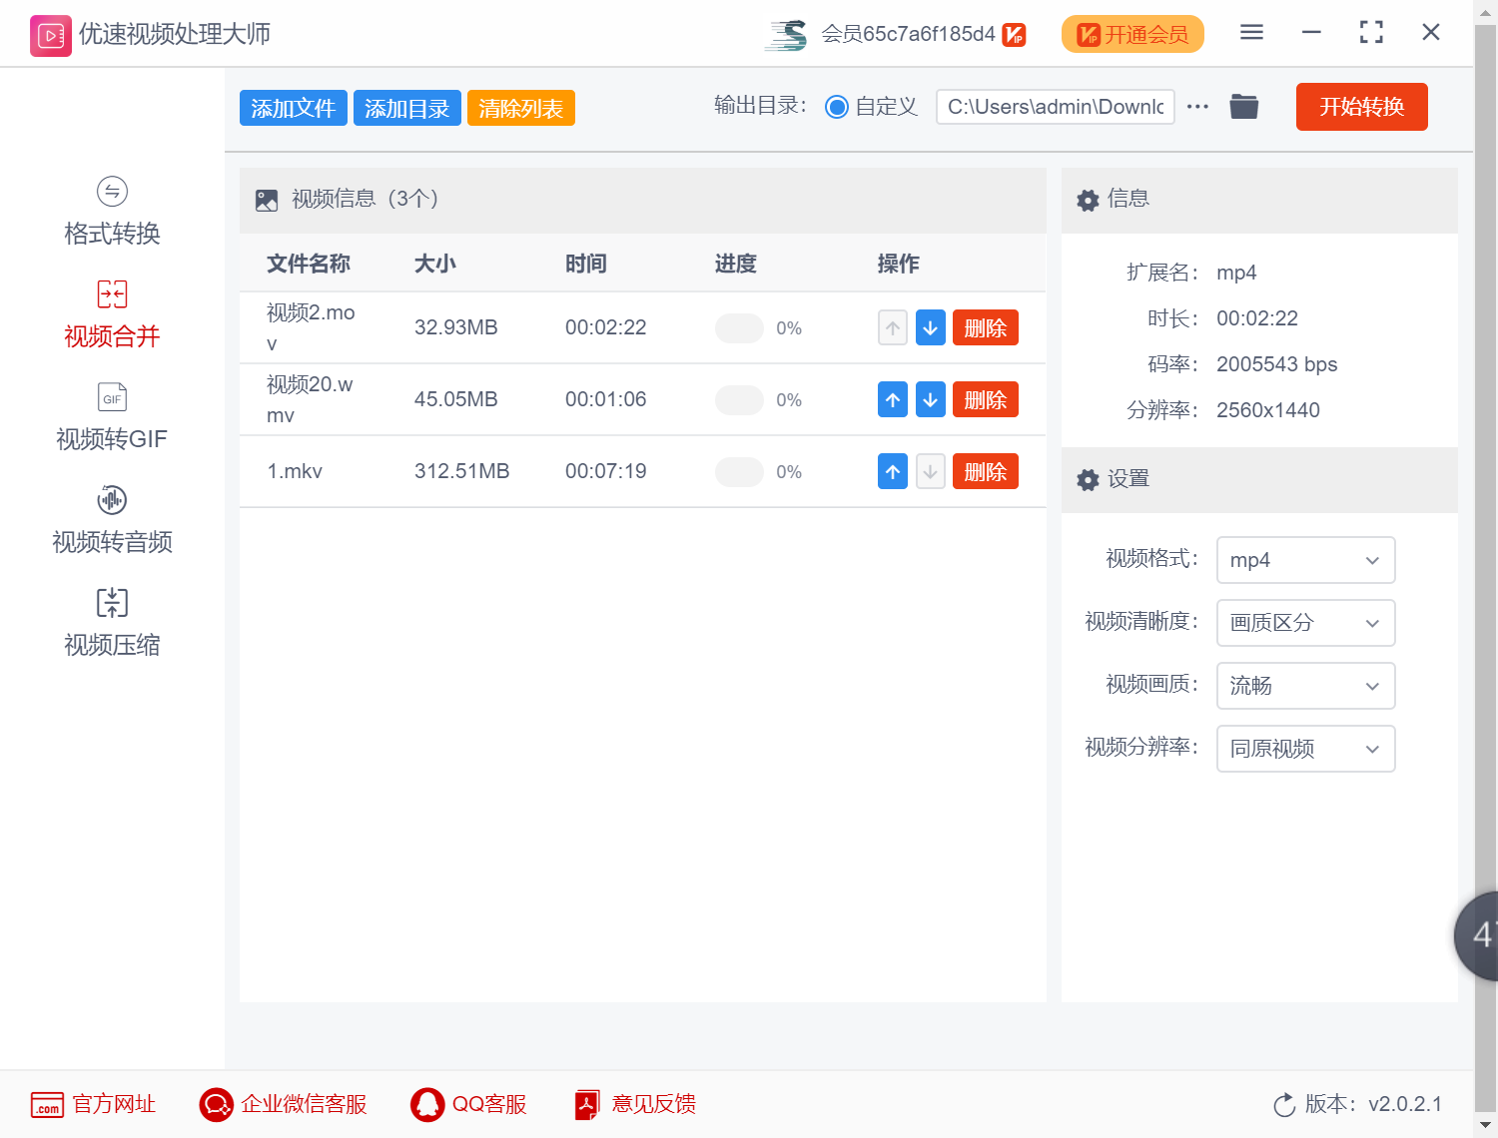Open 企业微信客服 link
The width and height of the screenshot is (1498, 1138).
click(x=283, y=1104)
